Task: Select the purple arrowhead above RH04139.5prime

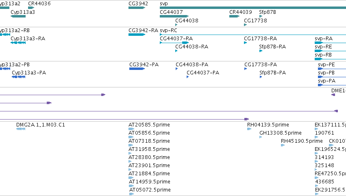Action: pyautogui.click(x=247, y=119)
